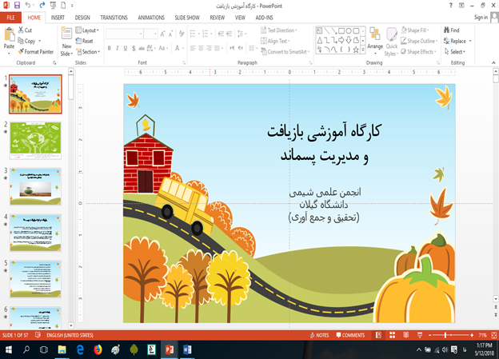Click the Format Painter tool
The image size is (499, 359).
pyautogui.click(x=35, y=51)
